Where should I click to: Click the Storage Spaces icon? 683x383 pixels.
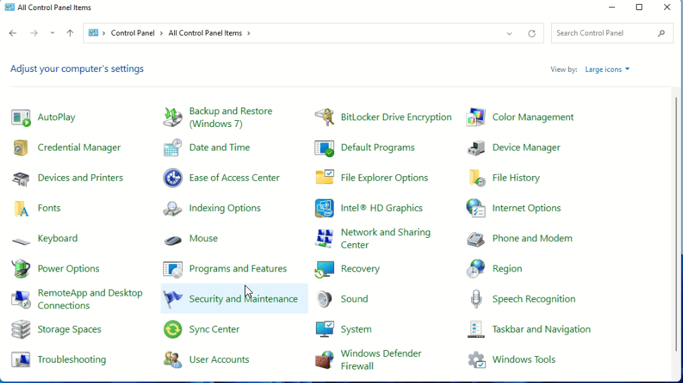[x=20, y=329]
